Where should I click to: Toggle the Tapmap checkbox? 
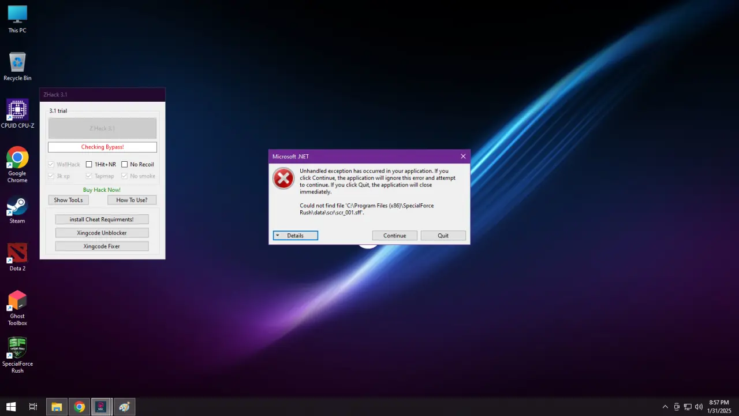(x=100, y=176)
